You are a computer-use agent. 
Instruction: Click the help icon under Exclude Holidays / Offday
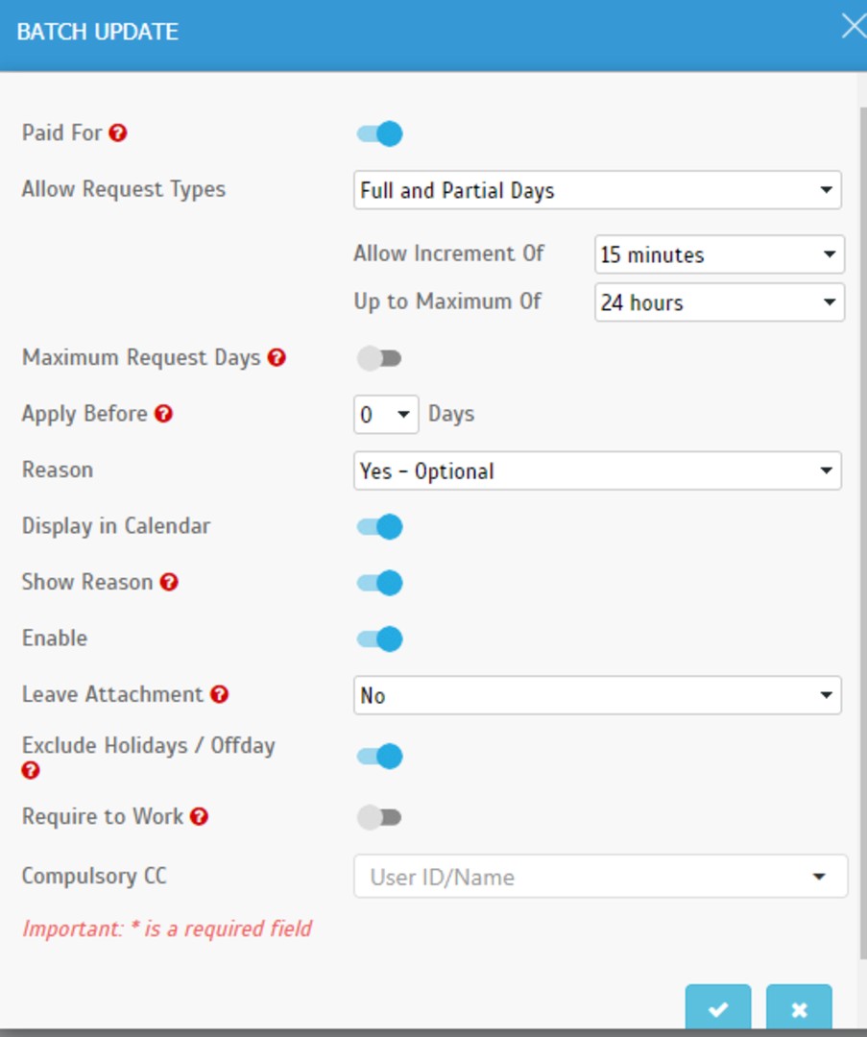coord(31,770)
